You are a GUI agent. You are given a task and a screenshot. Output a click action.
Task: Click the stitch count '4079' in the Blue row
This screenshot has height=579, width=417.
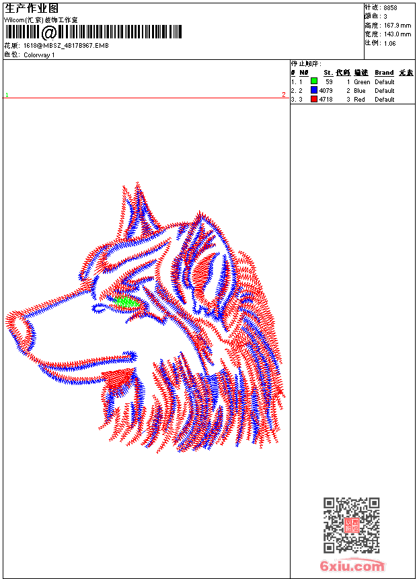326,90
